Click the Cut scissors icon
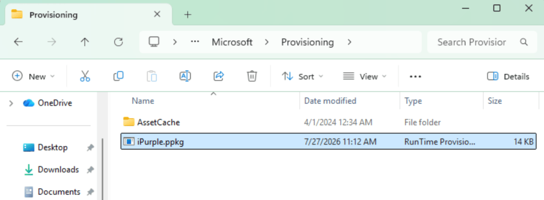This screenshot has width=544, height=200. (85, 76)
